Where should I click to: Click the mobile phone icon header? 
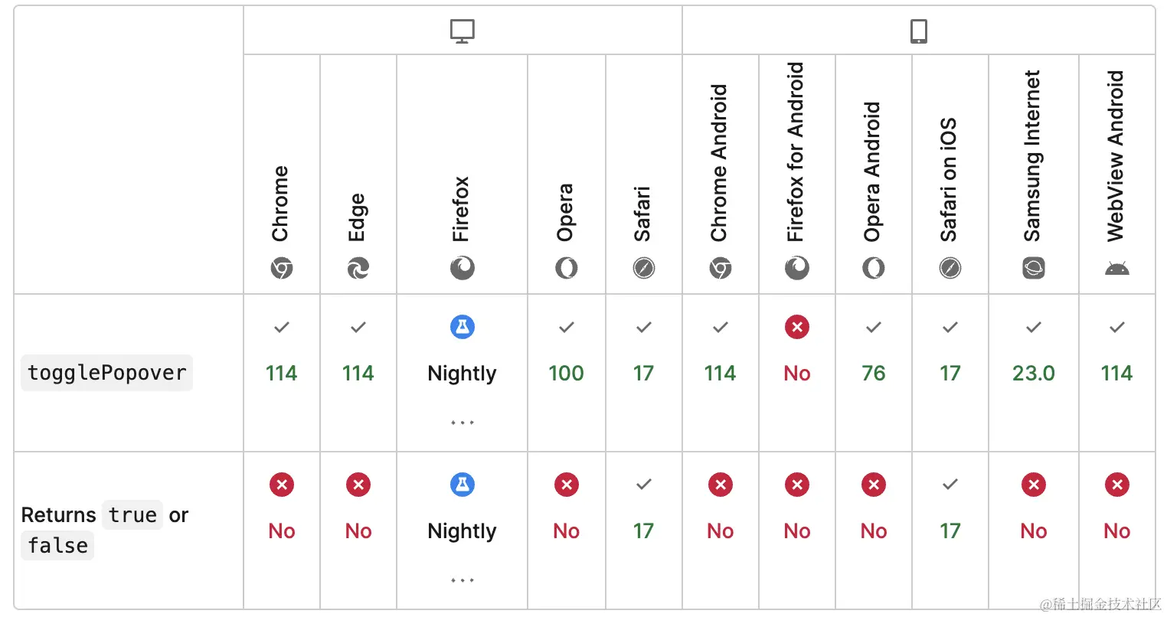(918, 31)
